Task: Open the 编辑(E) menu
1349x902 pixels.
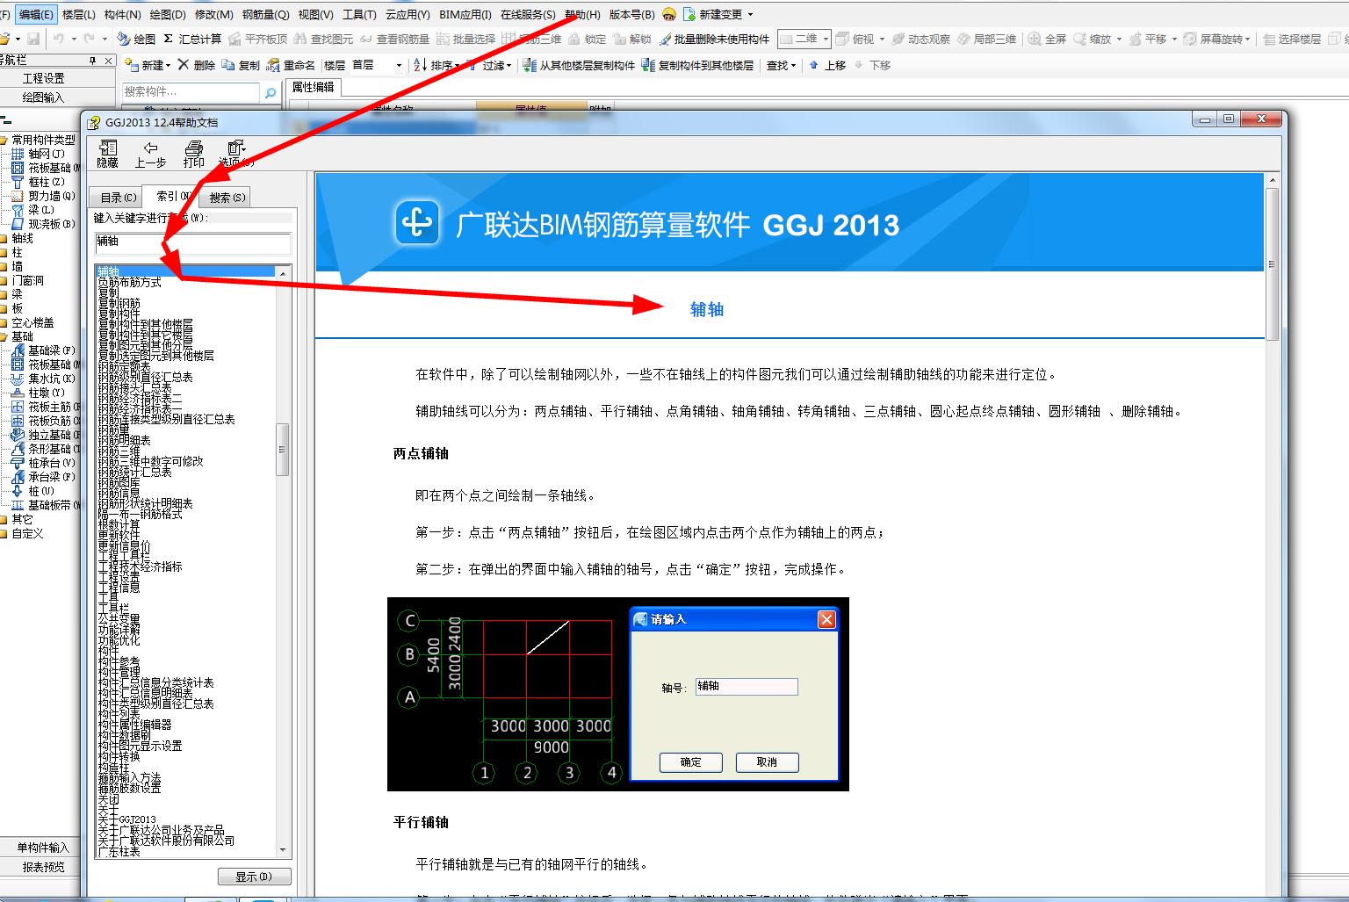Action: pyautogui.click(x=36, y=14)
